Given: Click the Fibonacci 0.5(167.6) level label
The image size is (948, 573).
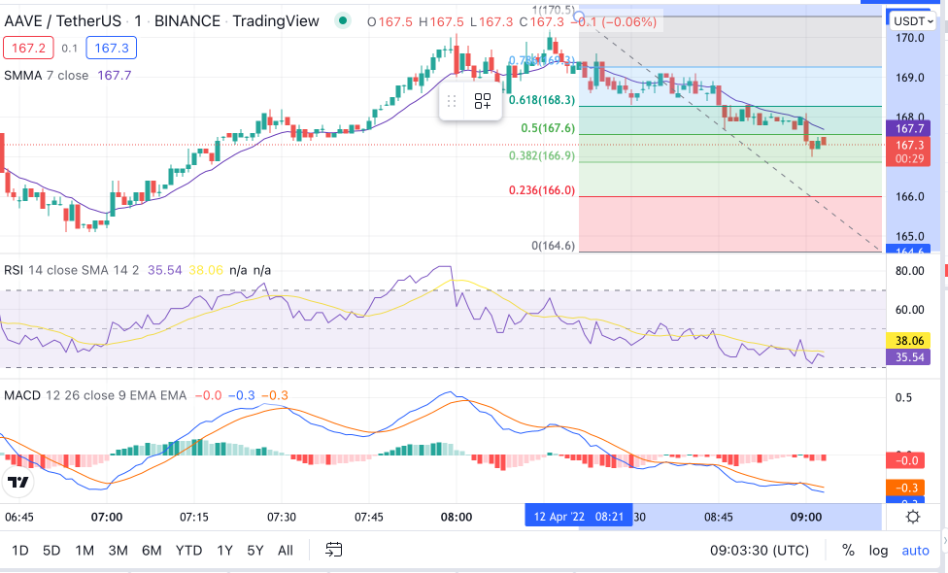Looking at the screenshot, I should pyautogui.click(x=548, y=127).
